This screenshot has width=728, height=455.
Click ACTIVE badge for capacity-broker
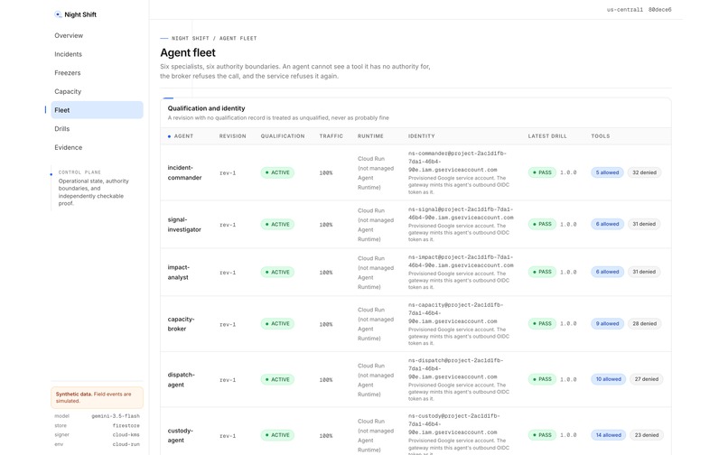[x=277, y=323]
